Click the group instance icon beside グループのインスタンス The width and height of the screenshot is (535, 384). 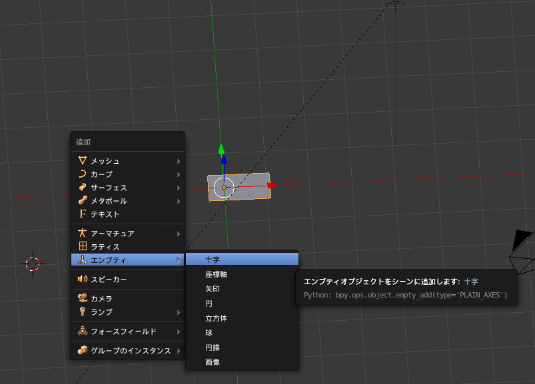coord(82,350)
